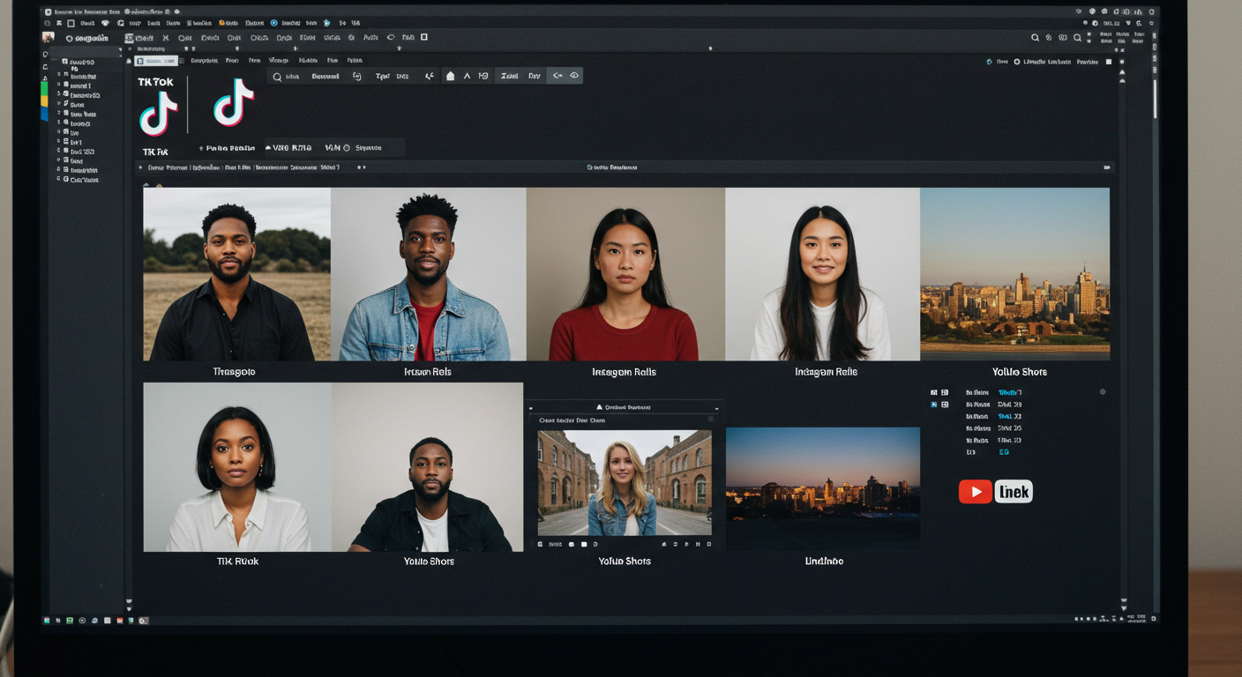
Task: Pick the green color swatch on sidebar edge
Action: pos(44,89)
